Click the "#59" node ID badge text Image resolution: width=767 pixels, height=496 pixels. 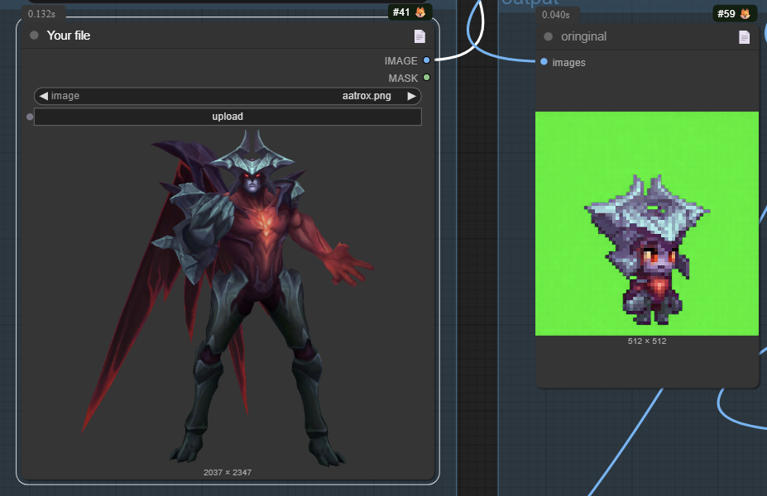tap(726, 14)
